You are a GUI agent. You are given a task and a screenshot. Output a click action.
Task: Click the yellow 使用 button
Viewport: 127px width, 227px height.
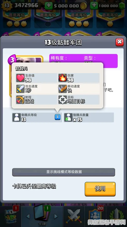point(100,189)
